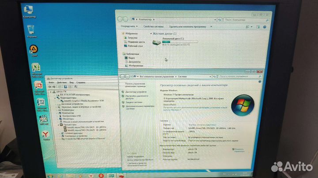Click refresh button in Explorer address bar
This screenshot has height=178, width=318.
(x=220, y=20)
